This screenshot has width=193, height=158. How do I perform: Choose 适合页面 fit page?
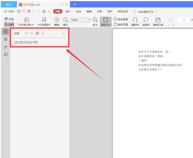(121, 24)
